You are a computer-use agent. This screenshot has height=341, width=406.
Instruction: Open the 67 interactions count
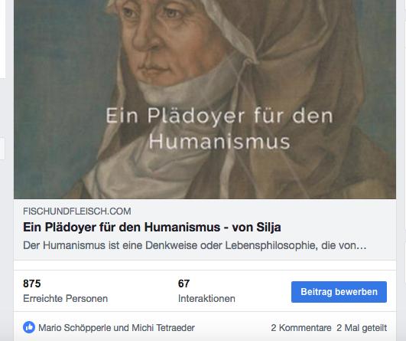pyautogui.click(x=184, y=284)
